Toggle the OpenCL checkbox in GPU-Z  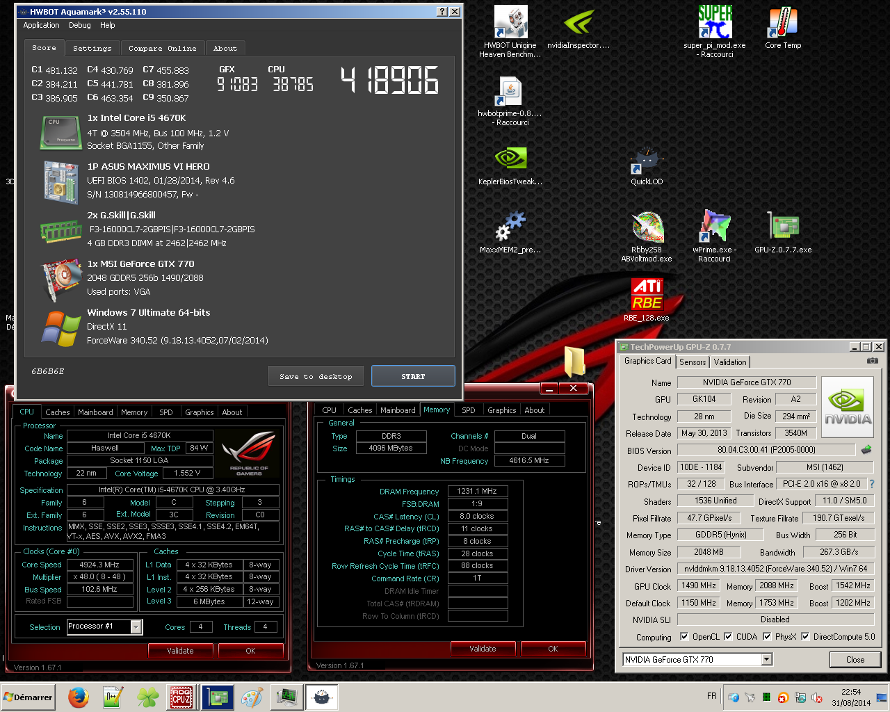tap(684, 636)
